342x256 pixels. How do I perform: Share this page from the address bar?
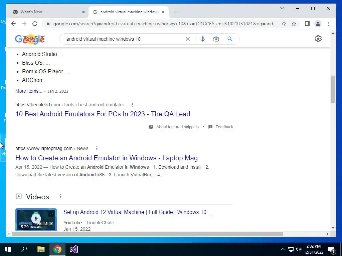click(283, 24)
